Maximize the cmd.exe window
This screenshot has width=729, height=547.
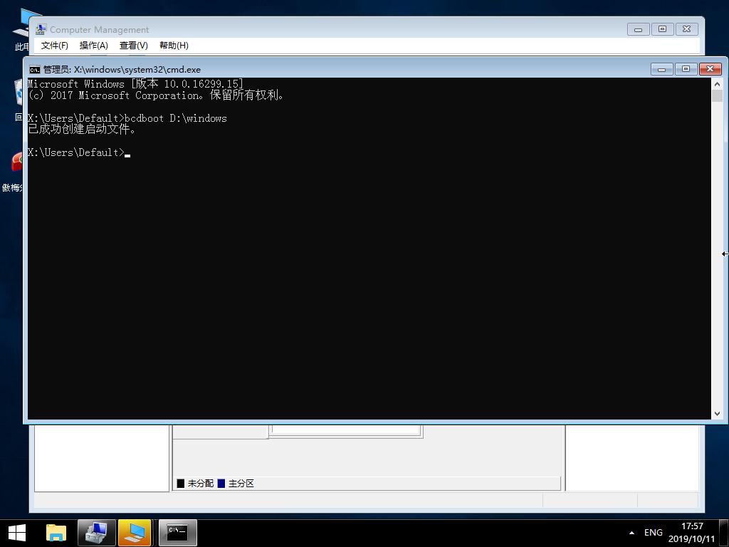coord(686,69)
